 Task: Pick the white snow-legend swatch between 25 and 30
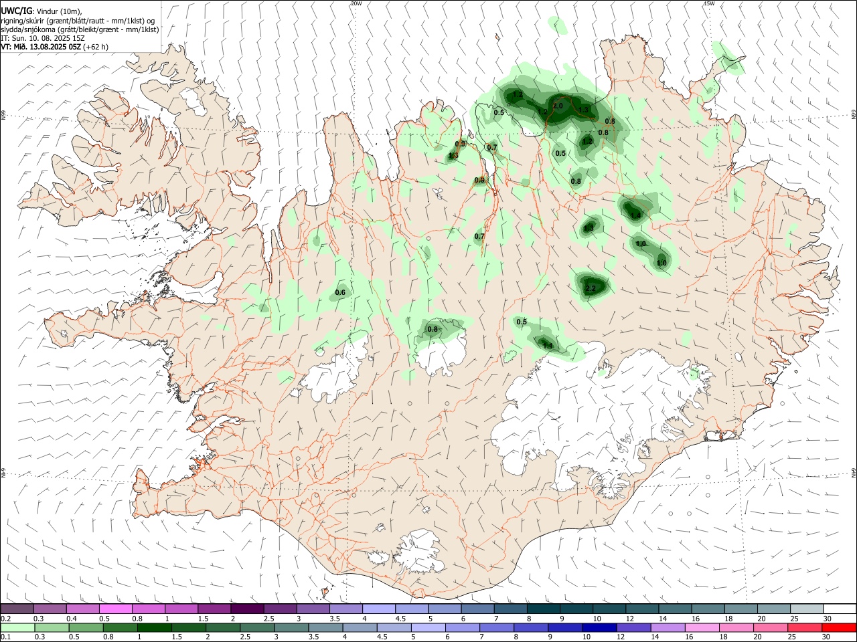tap(807, 609)
